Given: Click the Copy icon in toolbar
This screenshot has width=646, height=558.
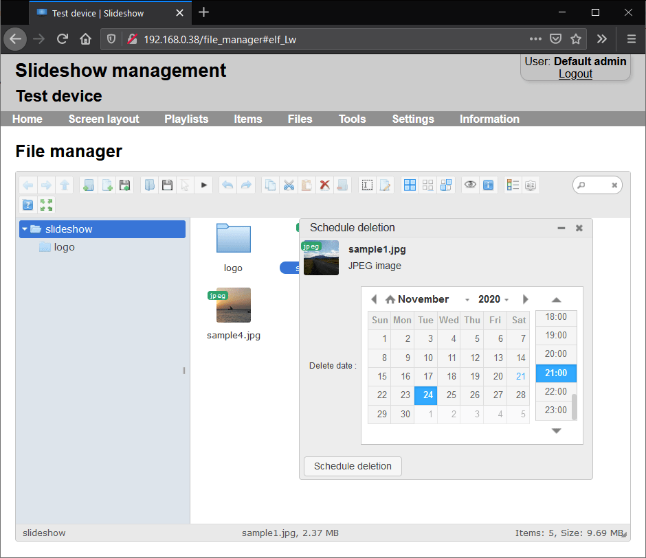Looking at the screenshot, I should 269,185.
